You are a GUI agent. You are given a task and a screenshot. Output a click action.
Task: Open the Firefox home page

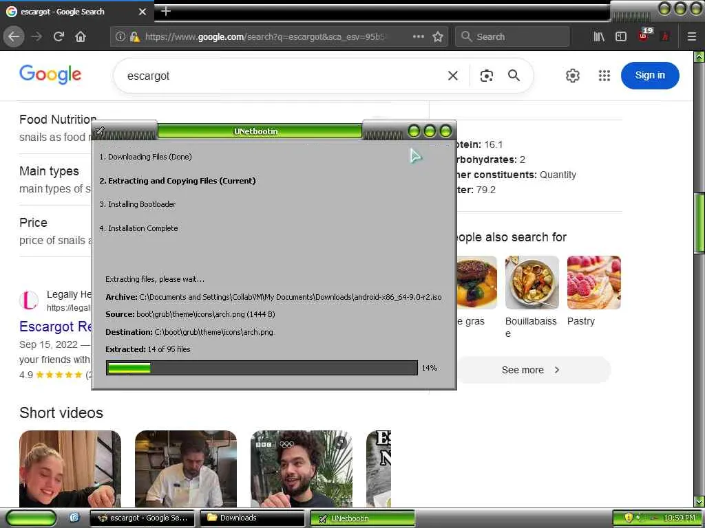[81, 37]
